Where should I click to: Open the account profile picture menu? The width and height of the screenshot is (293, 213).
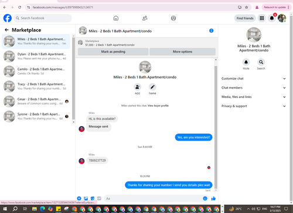[282, 18]
